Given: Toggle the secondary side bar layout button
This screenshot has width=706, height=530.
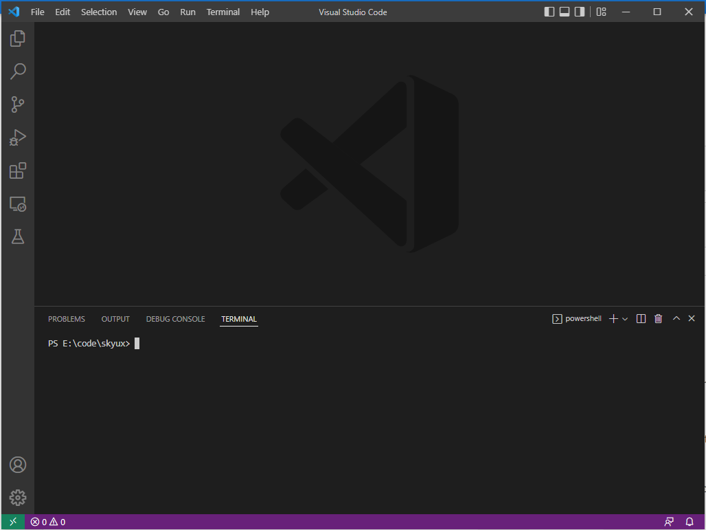Looking at the screenshot, I should click(x=580, y=12).
